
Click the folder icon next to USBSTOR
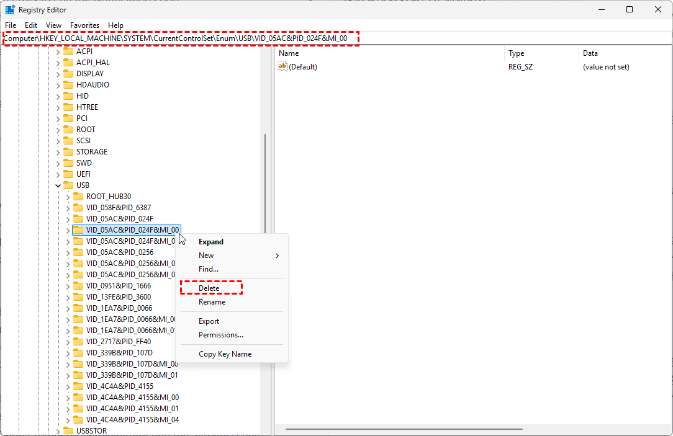pos(68,430)
